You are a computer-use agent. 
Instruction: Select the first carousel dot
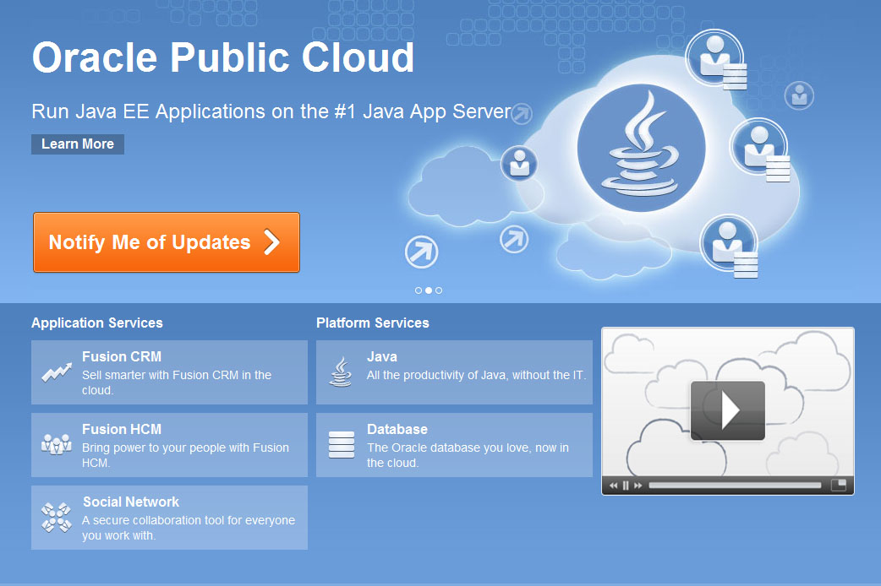click(x=418, y=290)
